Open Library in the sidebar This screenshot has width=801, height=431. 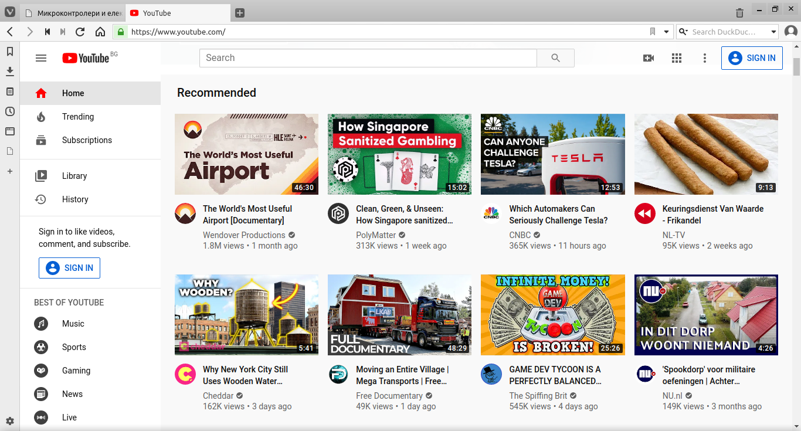pos(90,176)
